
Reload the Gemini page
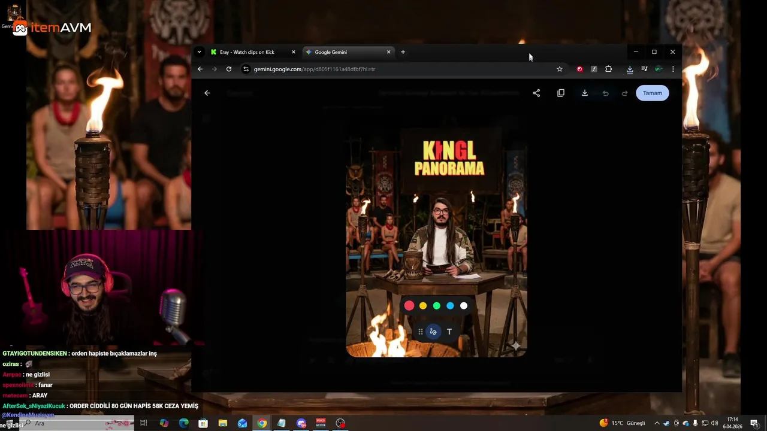pyautogui.click(x=229, y=69)
